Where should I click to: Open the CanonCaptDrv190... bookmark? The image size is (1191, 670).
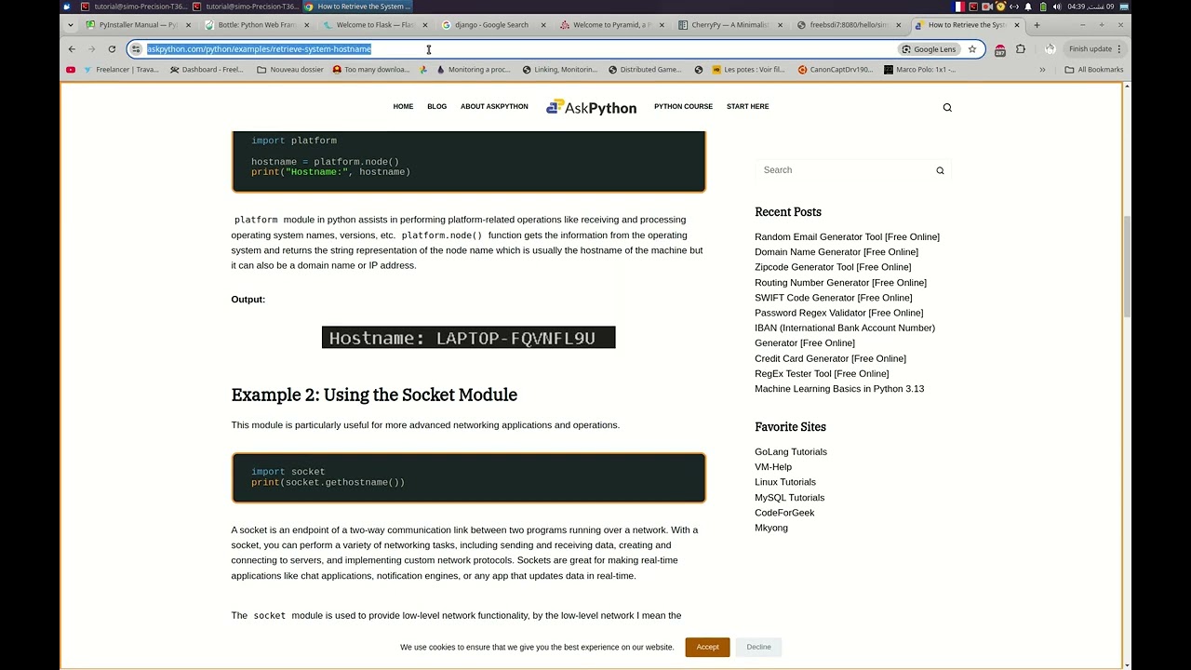[x=836, y=70]
